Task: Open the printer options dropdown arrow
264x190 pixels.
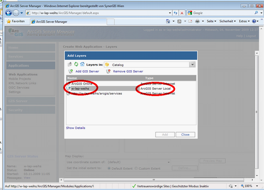Action: 203,21
